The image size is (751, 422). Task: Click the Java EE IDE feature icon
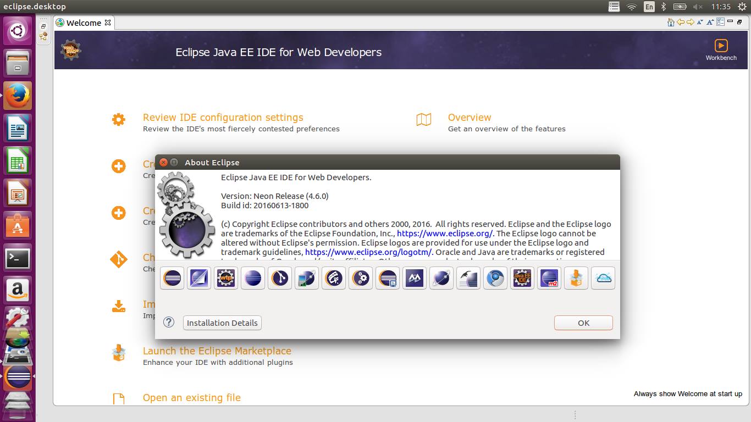522,279
